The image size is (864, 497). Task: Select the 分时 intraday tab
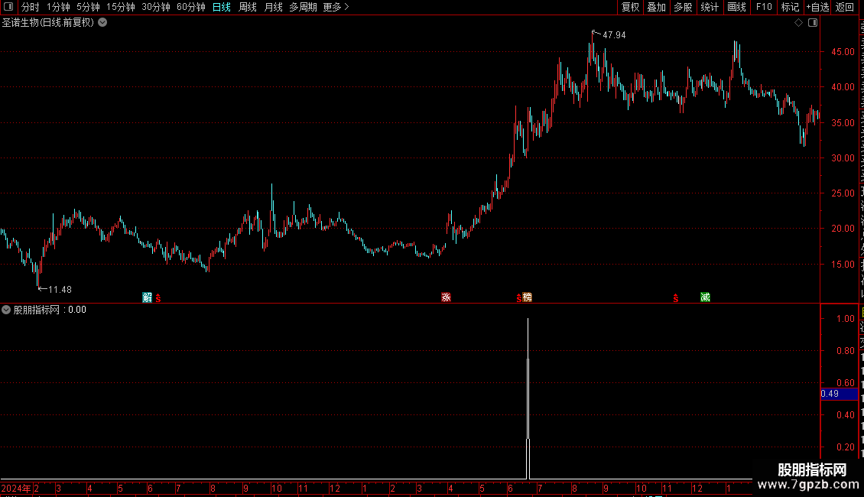tap(31, 7)
